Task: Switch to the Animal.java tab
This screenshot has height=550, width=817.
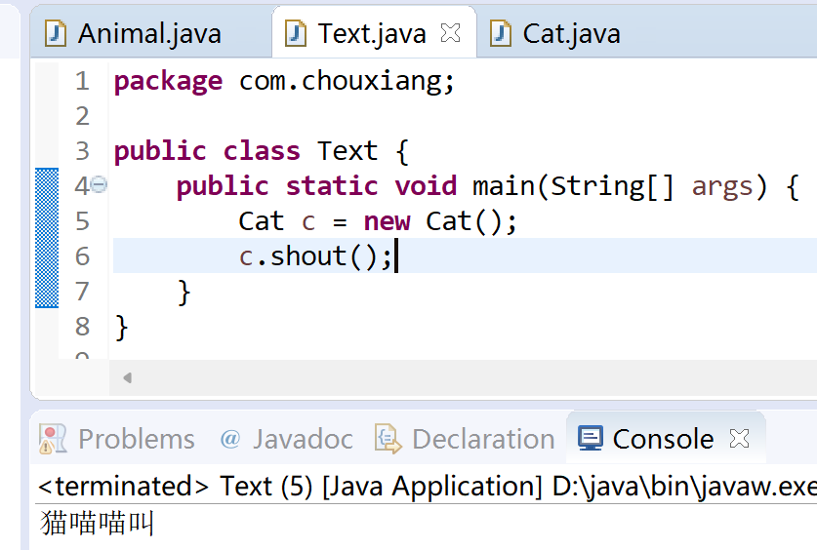Action: pyautogui.click(x=150, y=34)
